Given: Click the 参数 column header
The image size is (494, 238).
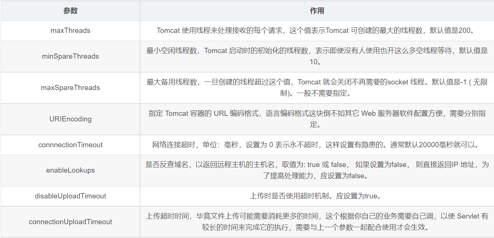Looking at the screenshot, I should click(70, 11).
